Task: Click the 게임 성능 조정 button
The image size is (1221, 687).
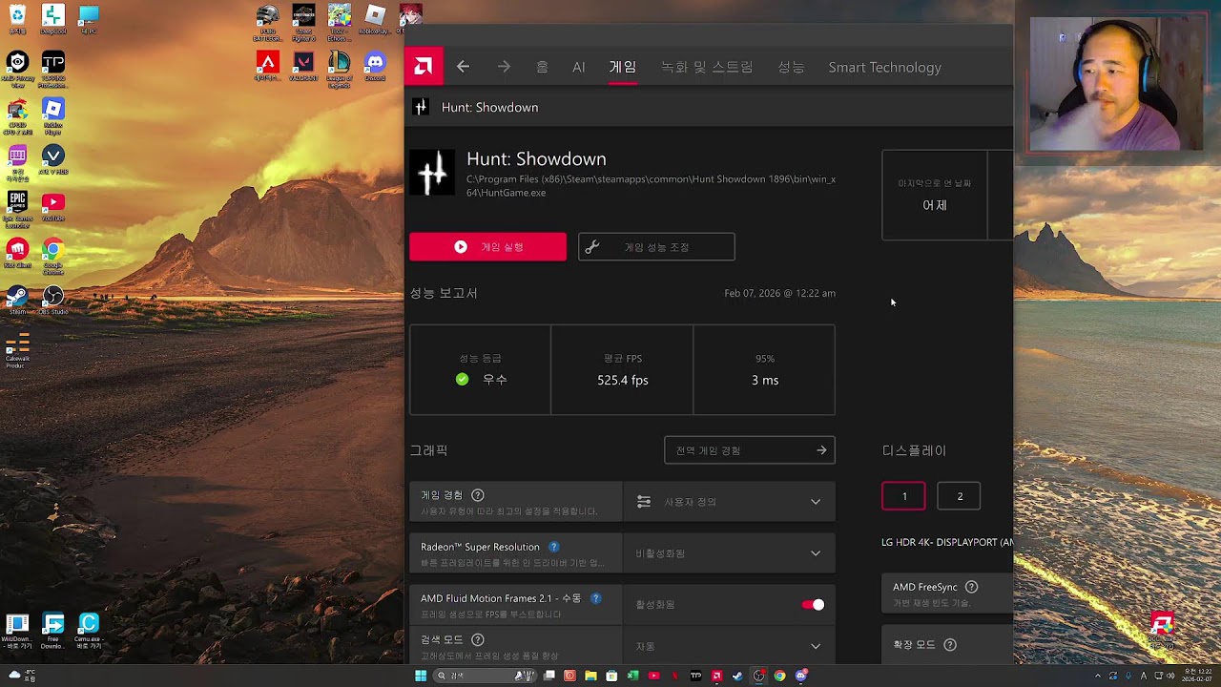Action: [656, 247]
